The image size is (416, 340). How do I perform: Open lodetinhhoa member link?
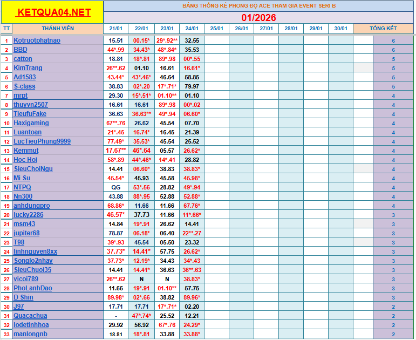tap(31, 325)
